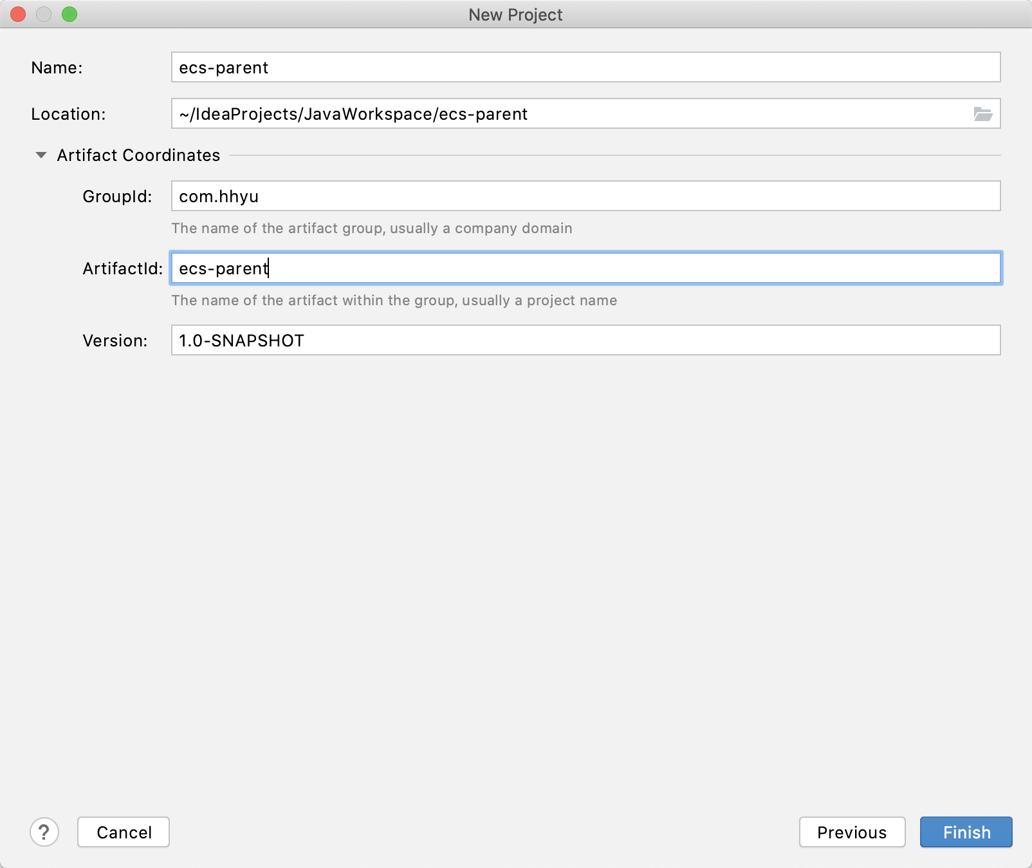The height and width of the screenshot is (868, 1032).
Task: Select the GroupId input containing com.hhyu
Action: pos(585,196)
